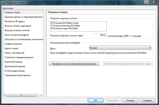Select 'Окно контроля трафика' category
Image resolution: width=159 pixels, height=105 pixels.
[x=23, y=35]
